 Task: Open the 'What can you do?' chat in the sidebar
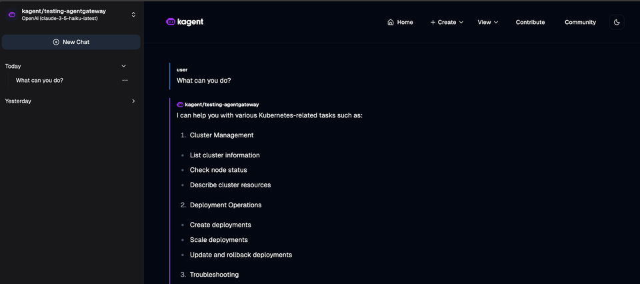39,81
